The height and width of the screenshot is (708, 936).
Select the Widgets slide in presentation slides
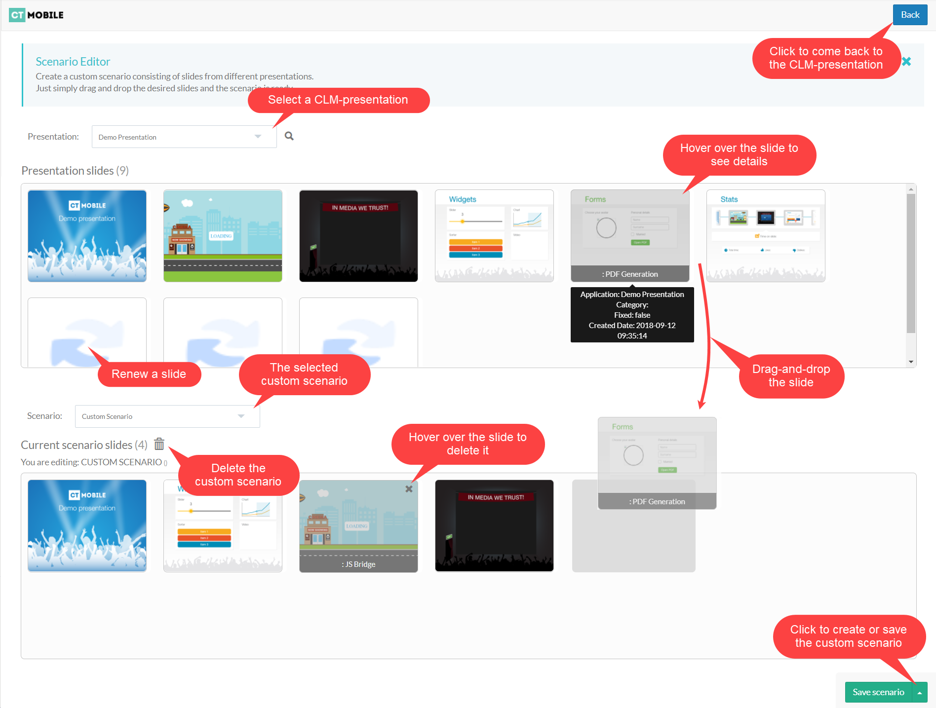click(x=494, y=236)
